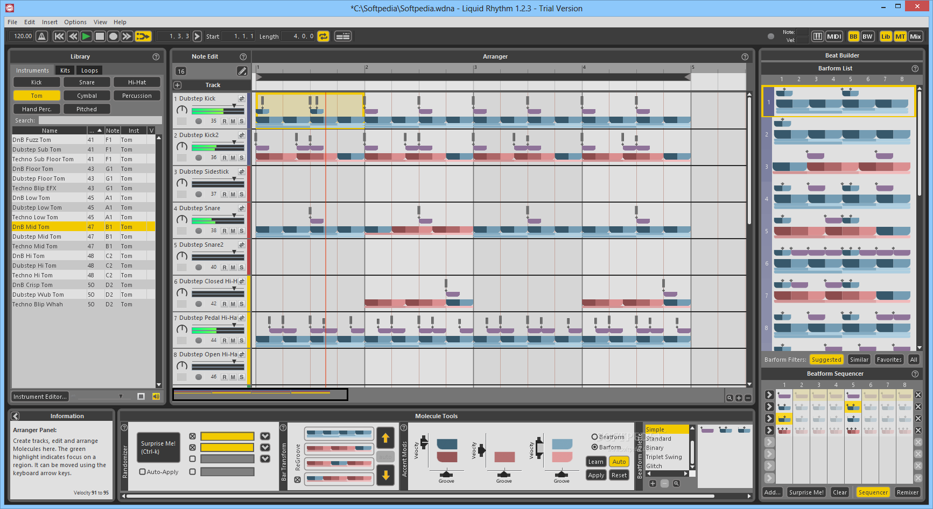Toggle the Lib panel button
933x509 pixels.
click(886, 36)
